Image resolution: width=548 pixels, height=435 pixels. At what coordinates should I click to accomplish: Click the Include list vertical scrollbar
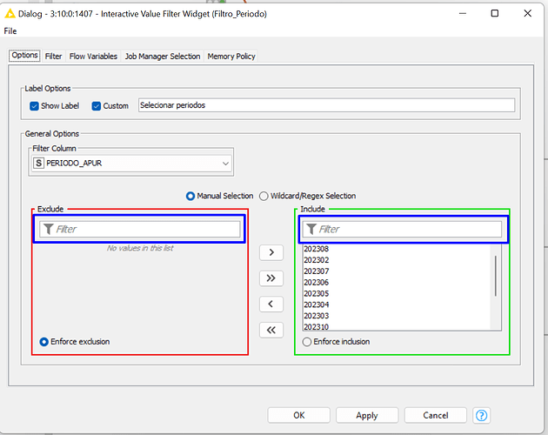coord(495,277)
